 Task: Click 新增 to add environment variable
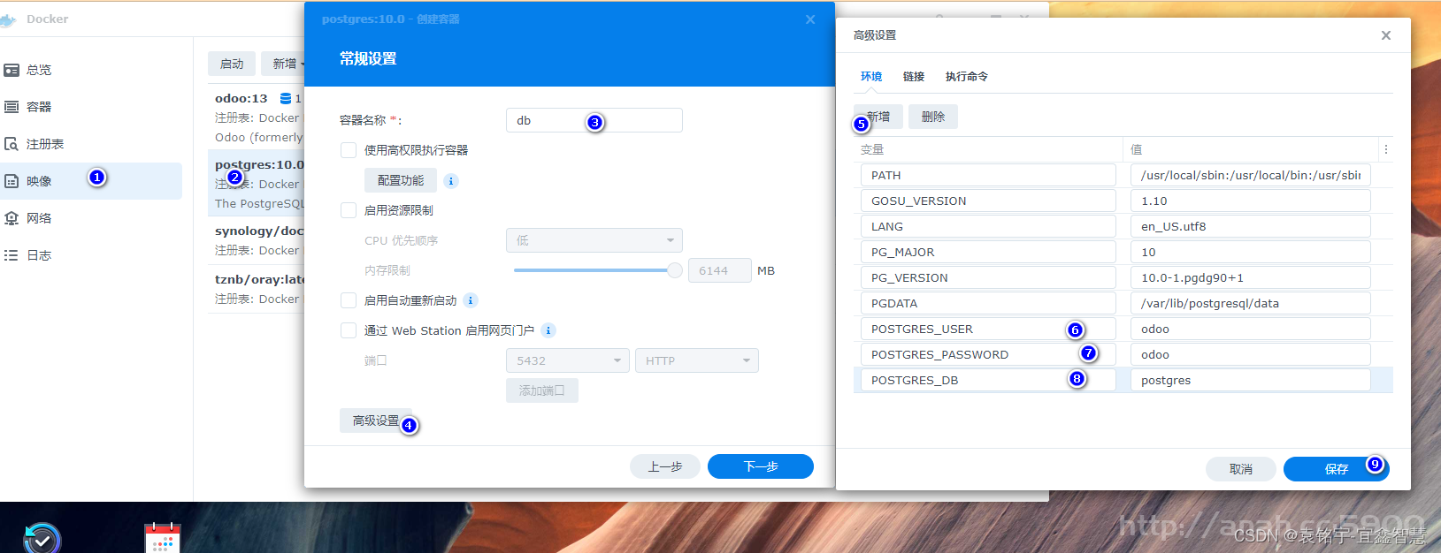(878, 117)
